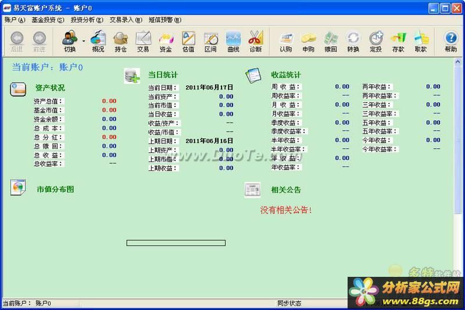Click the 后退 back toolbar icon
Screen dimensions: 465x310
[17, 41]
